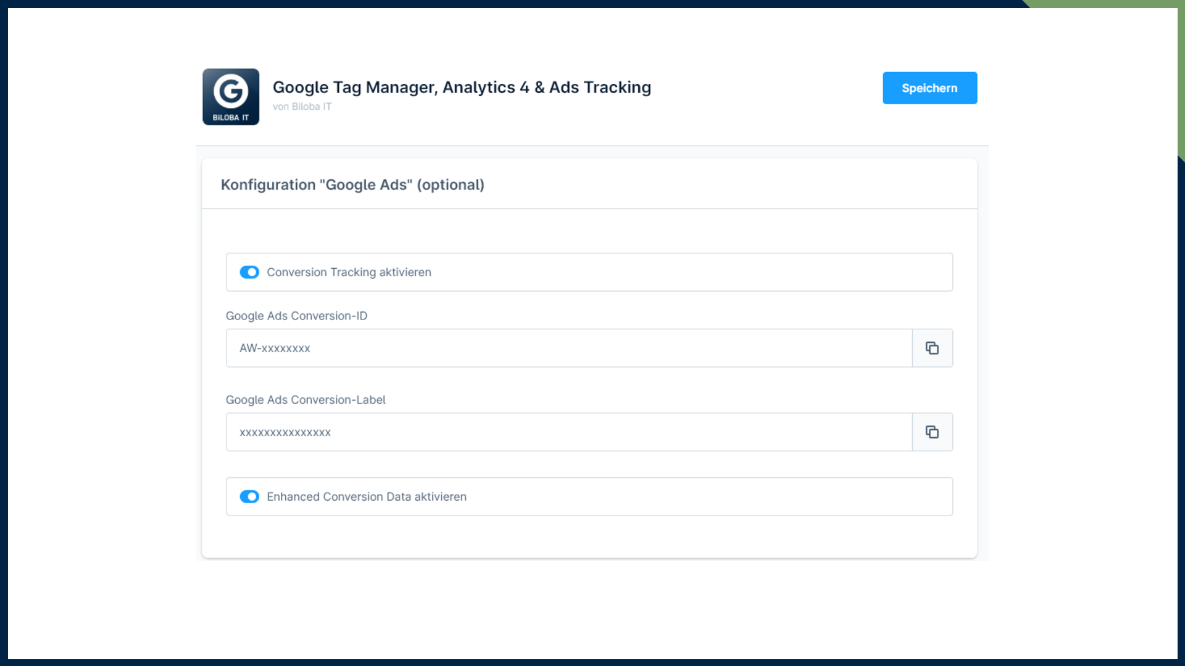1185x666 pixels.
Task: Toggle Conversion Tracking aktivieren switch
Action: (249, 272)
